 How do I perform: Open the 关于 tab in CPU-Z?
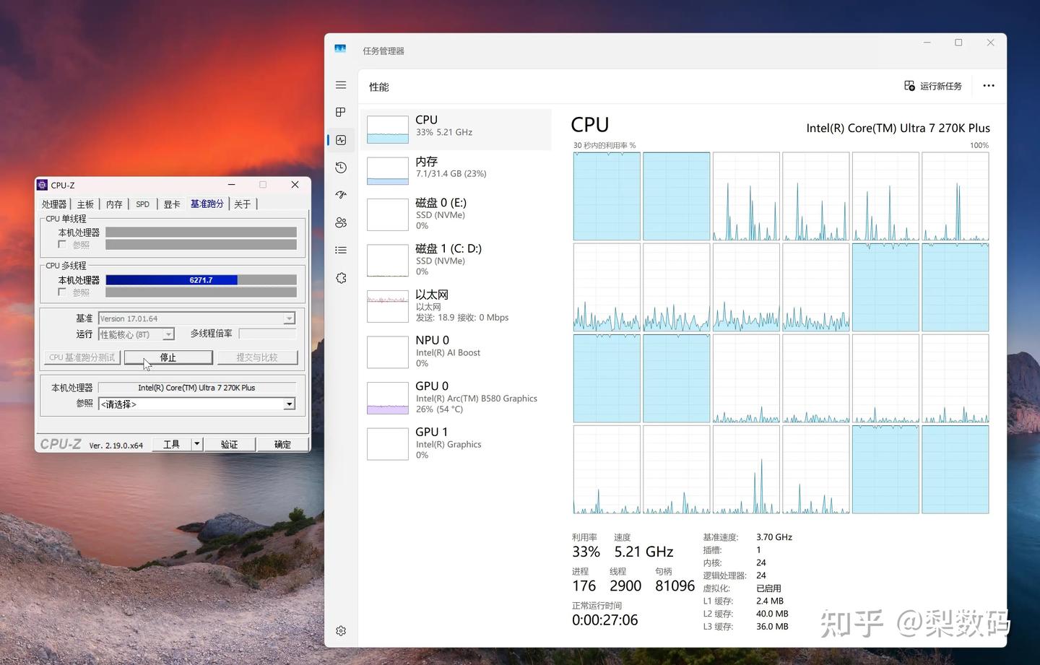(x=243, y=204)
